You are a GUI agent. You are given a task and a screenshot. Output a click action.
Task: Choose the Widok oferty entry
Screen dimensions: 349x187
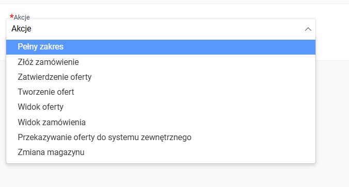pyautogui.click(x=161, y=107)
